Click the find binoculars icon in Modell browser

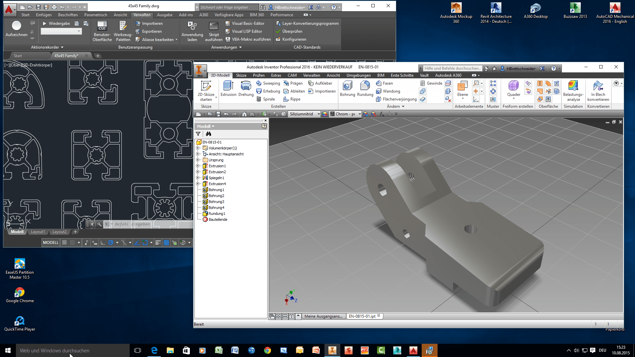208,134
